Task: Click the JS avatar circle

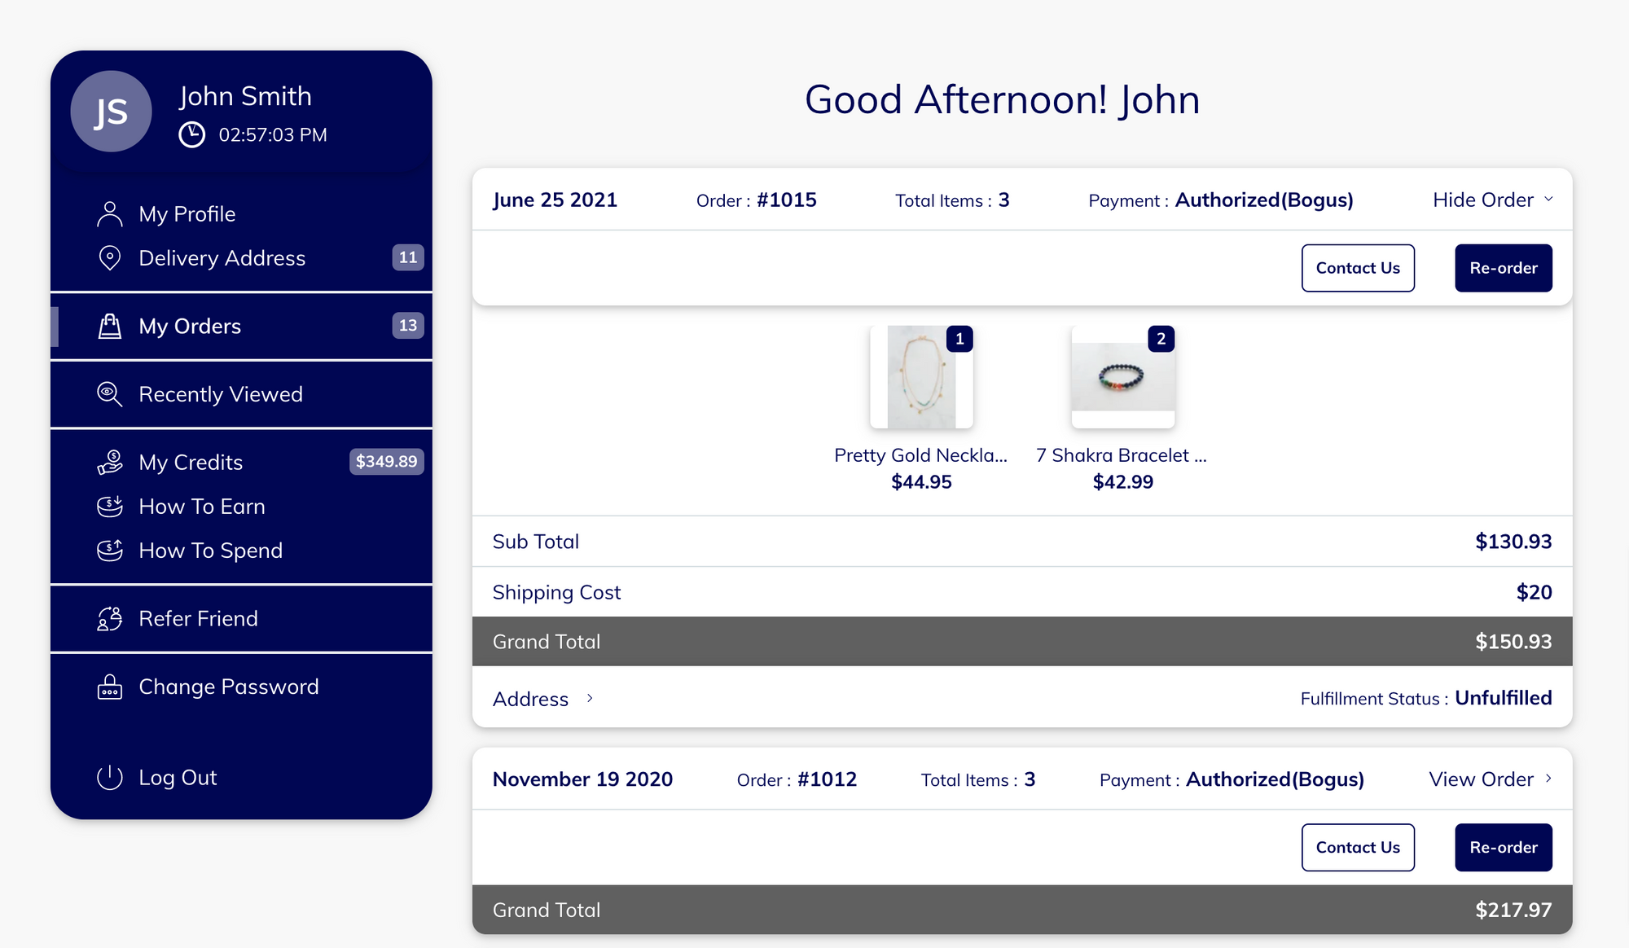Action: [x=111, y=112]
